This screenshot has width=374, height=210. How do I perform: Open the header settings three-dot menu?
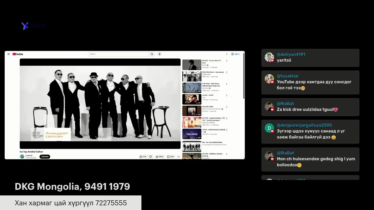(x=227, y=54)
